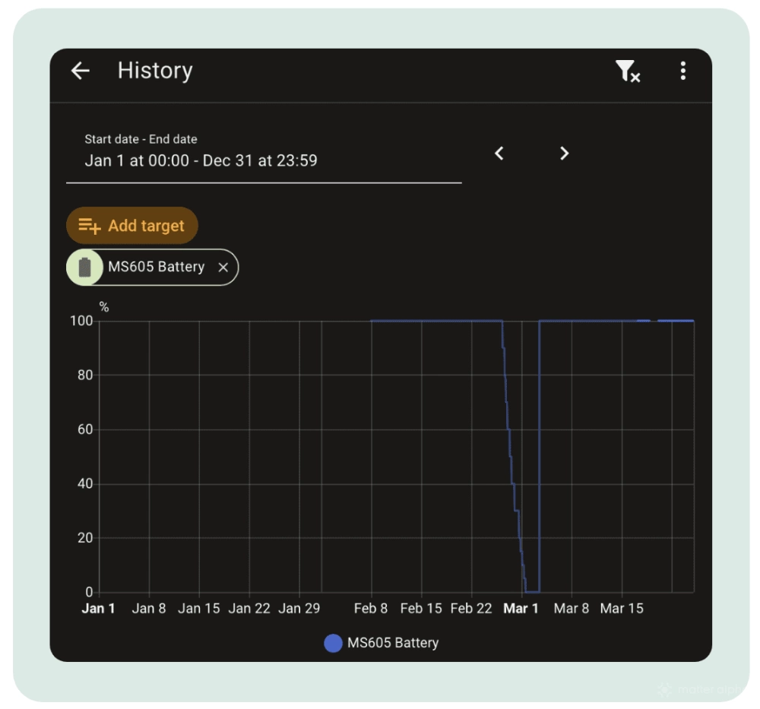Image resolution: width=760 pixels, height=709 pixels.
Task: Open the three-dot overflow menu
Action: [x=682, y=71]
